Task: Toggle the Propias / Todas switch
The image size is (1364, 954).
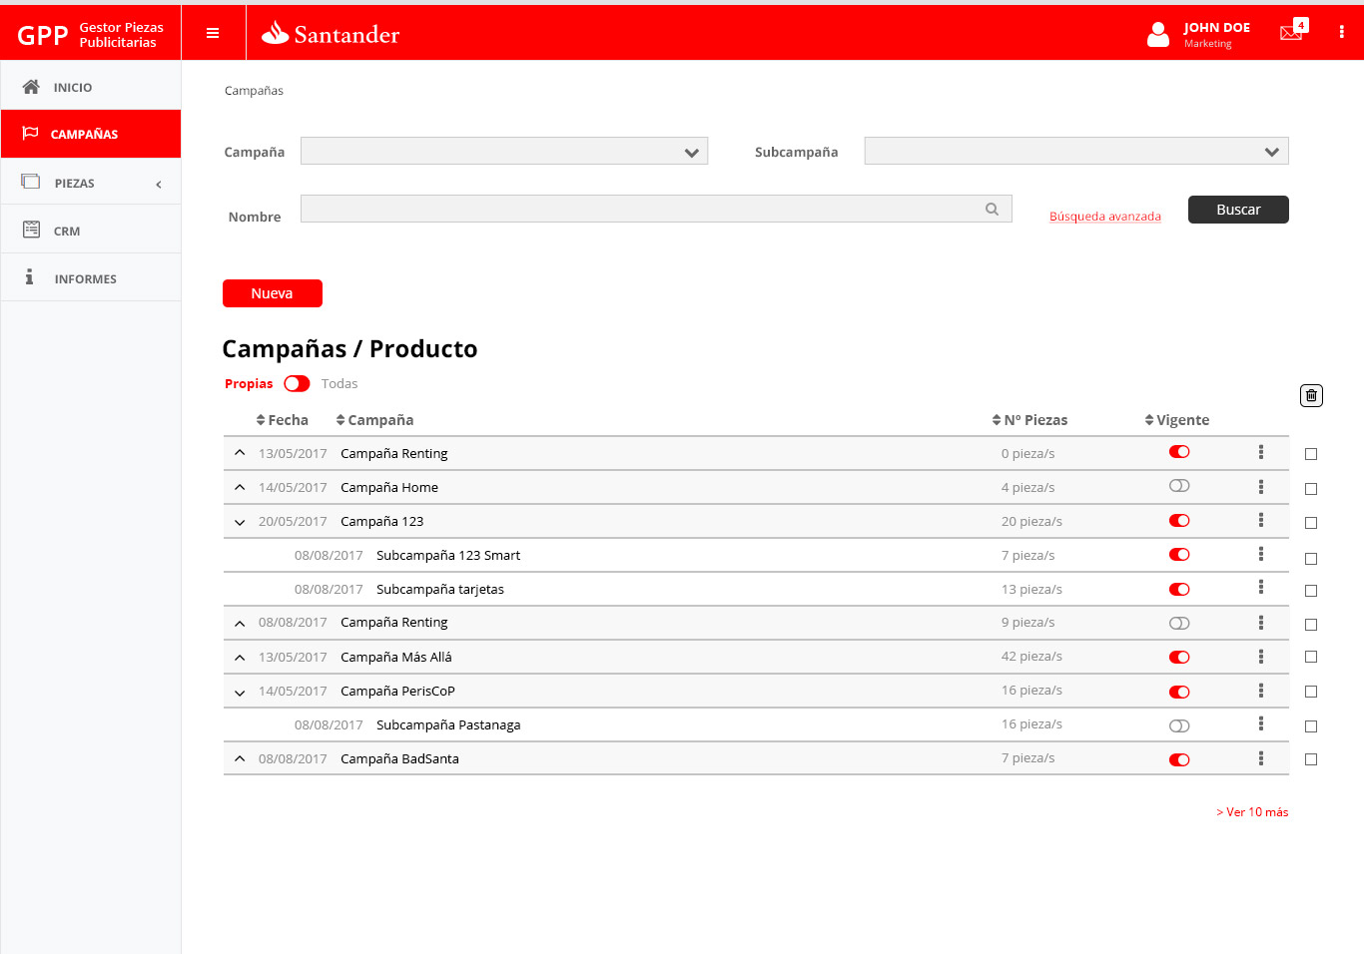Action: 297,383
